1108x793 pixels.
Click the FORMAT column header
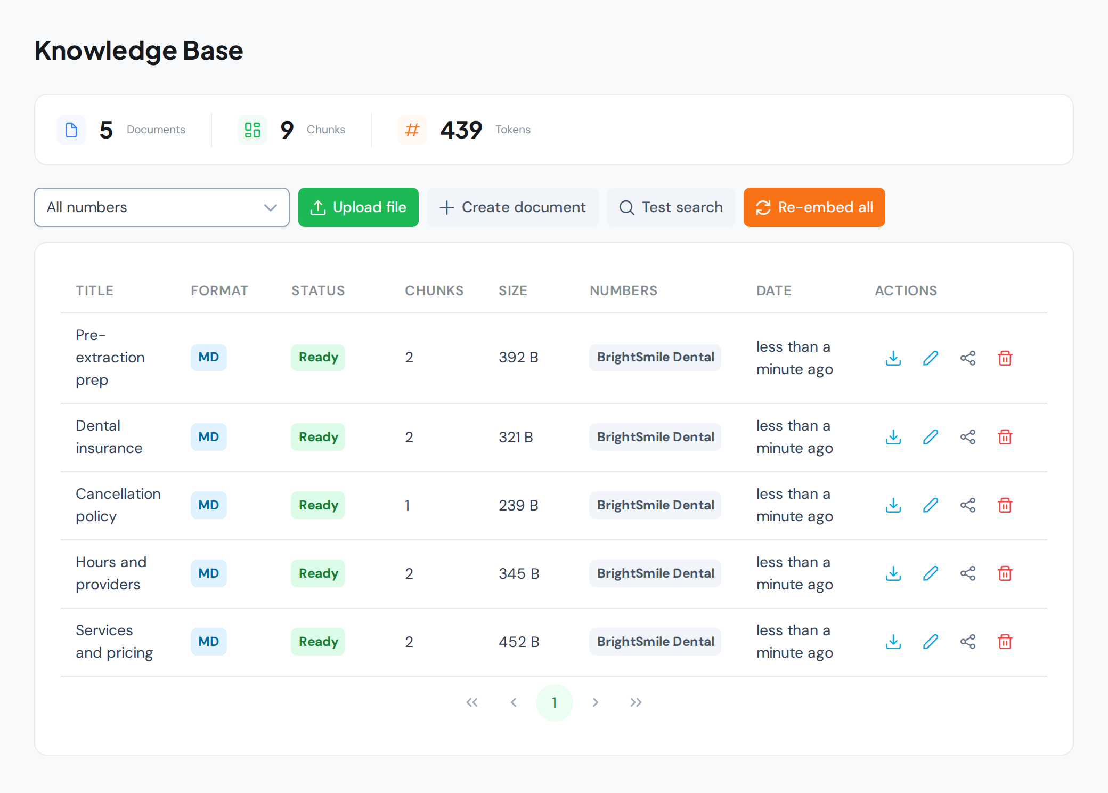click(219, 290)
